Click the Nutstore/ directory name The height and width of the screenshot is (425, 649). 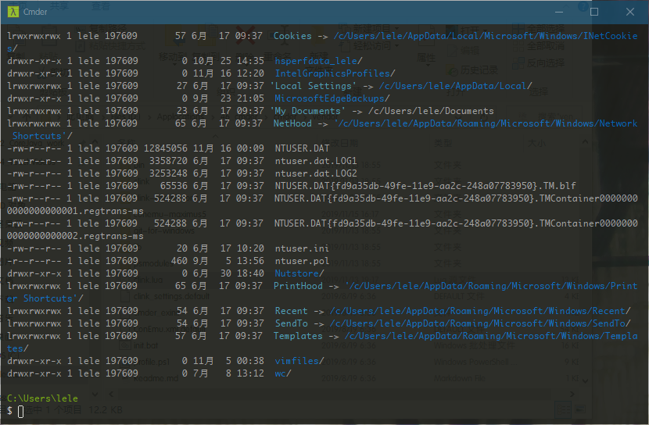point(300,273)
